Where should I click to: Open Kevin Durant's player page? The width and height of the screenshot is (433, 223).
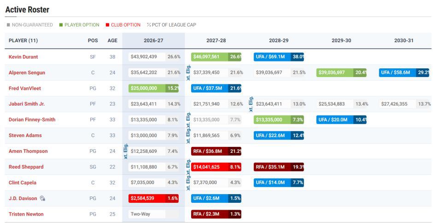tap(23, 57)
